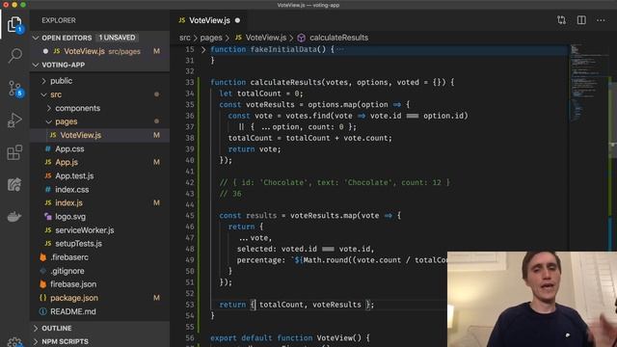This screenshot has width=617, height=347.
Task: Click the src breadcrumb segment
Action: click(184, 38)
